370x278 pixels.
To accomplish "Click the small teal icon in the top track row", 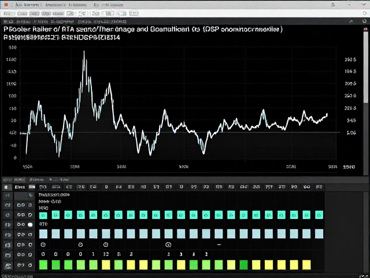I will (x=31, y=195).
